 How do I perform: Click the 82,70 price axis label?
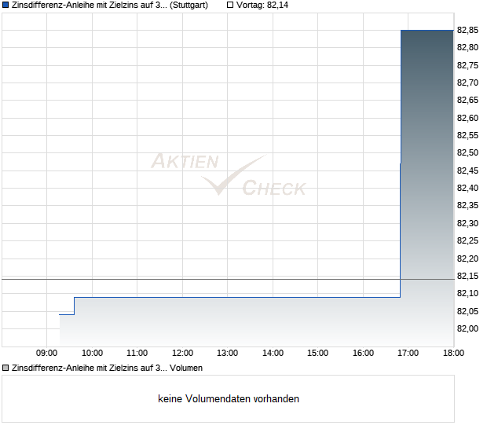click(467, 82)
